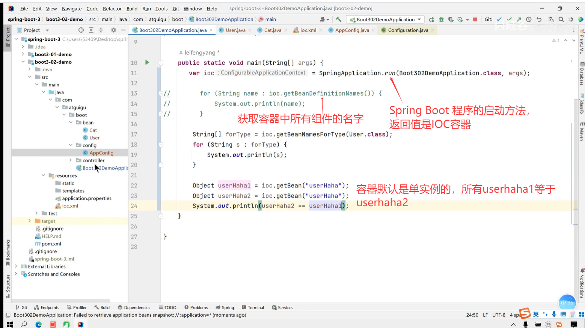This screenshot has width=585, height=328.
Task: Switch to the ioc.xml editor tab
Action: 308,30
